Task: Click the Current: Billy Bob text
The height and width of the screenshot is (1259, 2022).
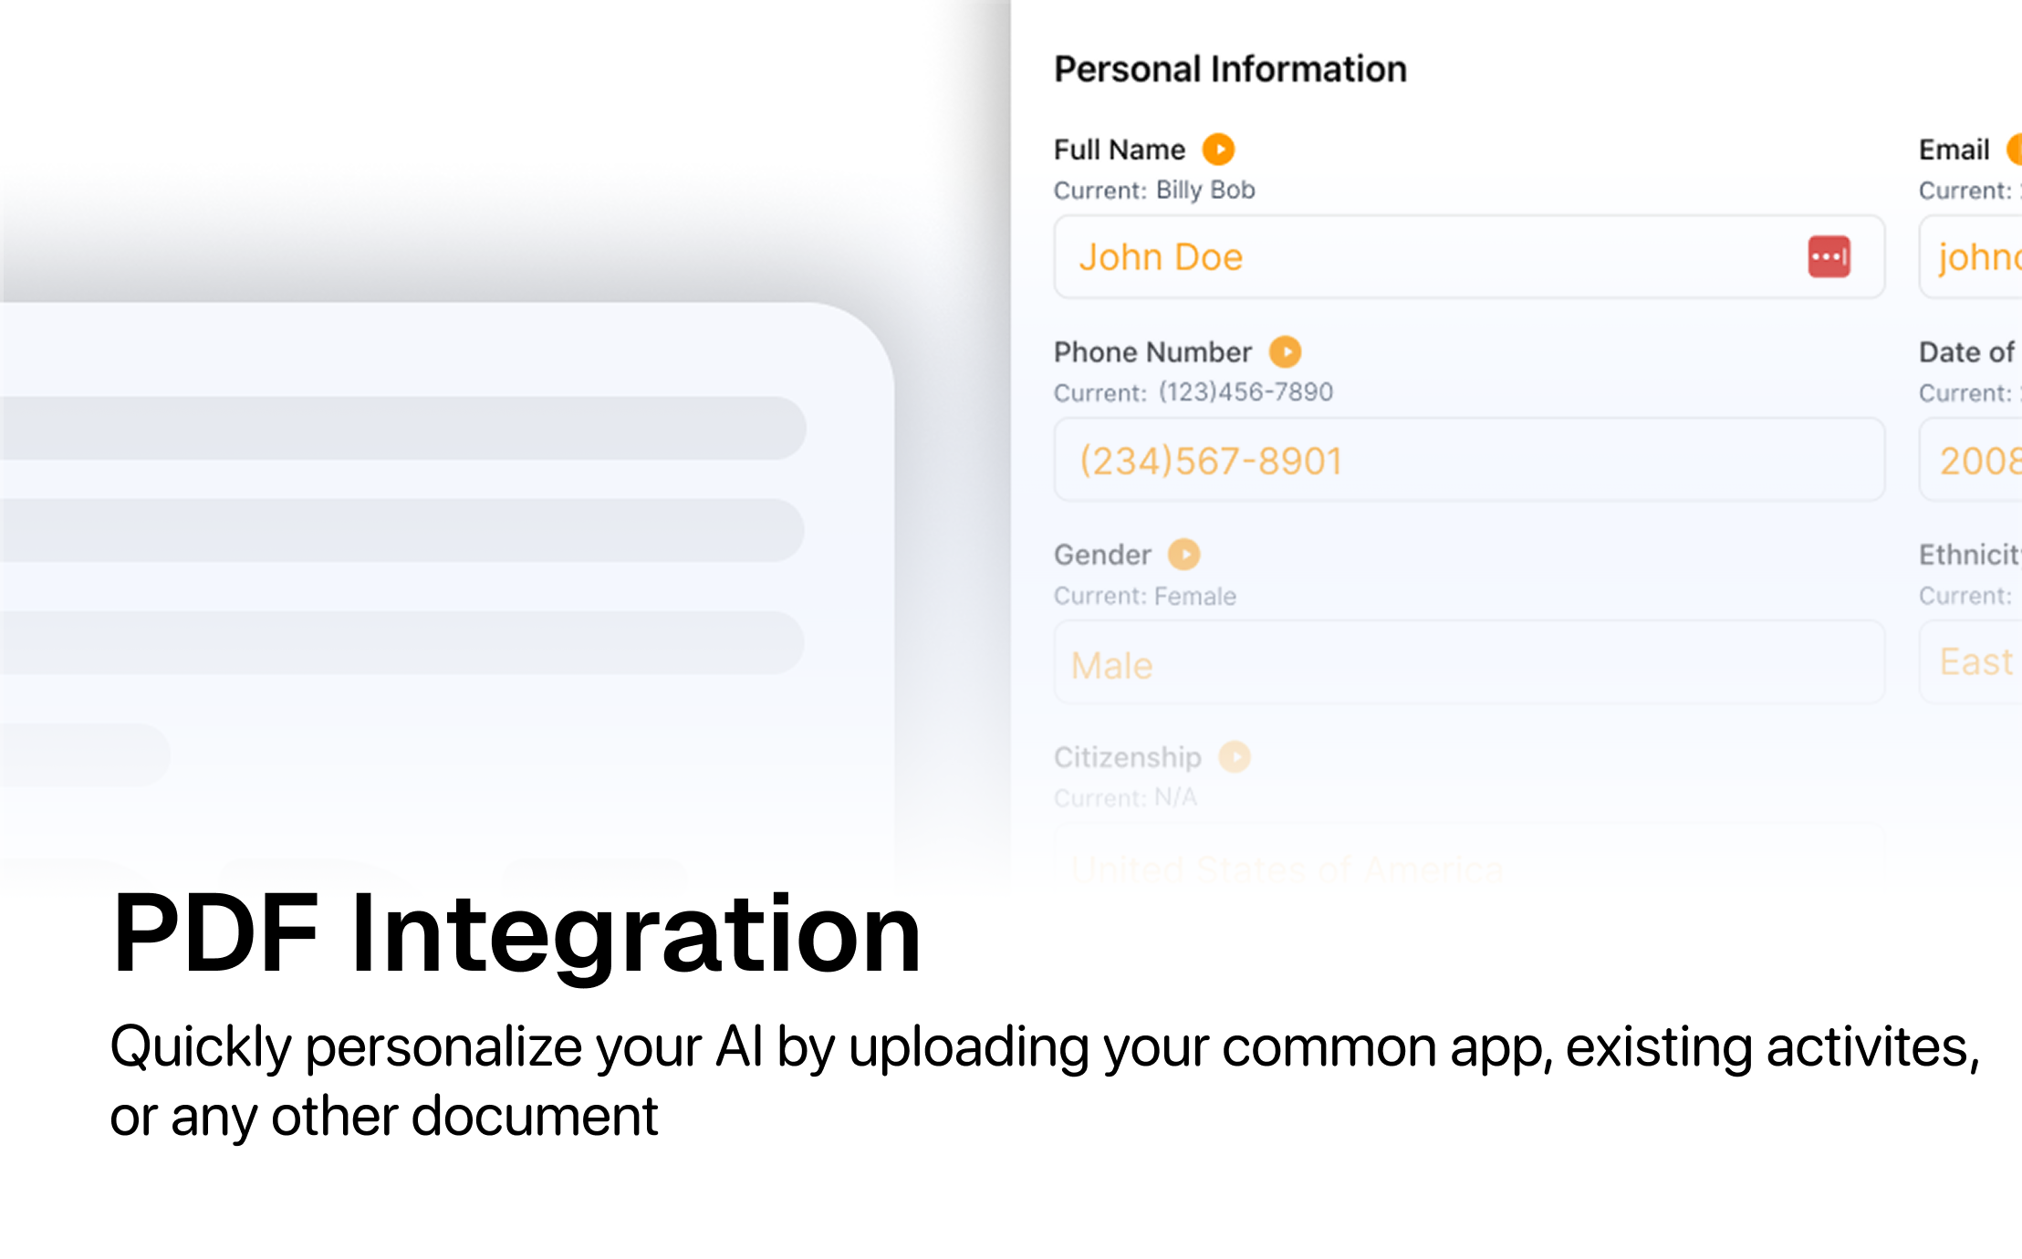Action: tap(1154, 190)
